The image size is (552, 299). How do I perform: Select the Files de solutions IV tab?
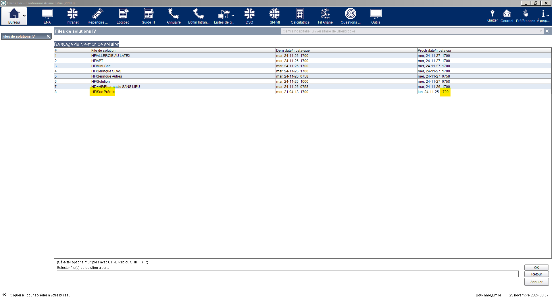(19, 36)
